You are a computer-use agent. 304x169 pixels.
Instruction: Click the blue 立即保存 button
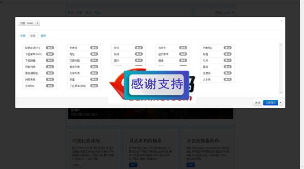[x=270, y=103]
